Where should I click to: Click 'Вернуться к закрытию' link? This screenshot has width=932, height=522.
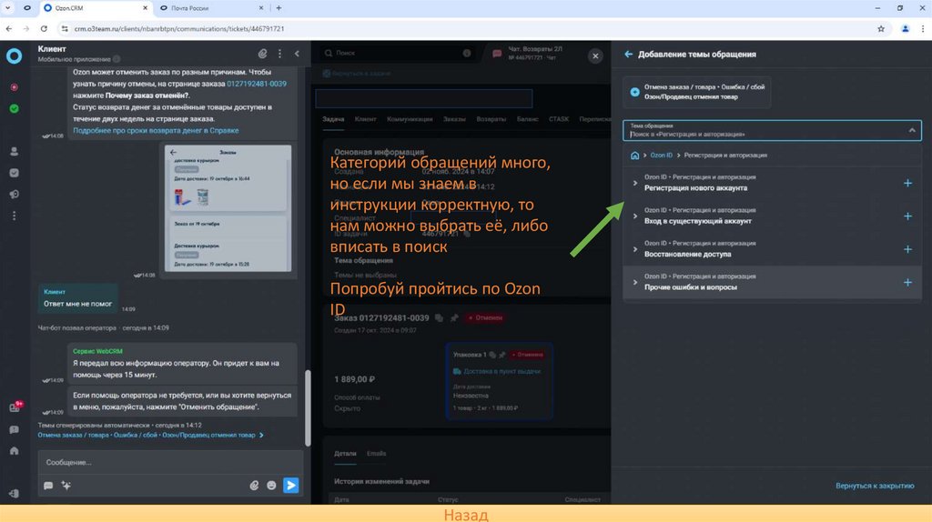pos(875,486)
